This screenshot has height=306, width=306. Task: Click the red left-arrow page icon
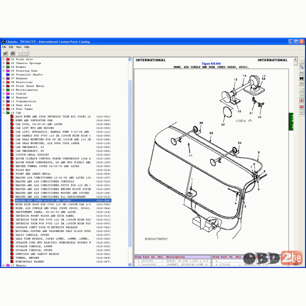pos(301,107)
